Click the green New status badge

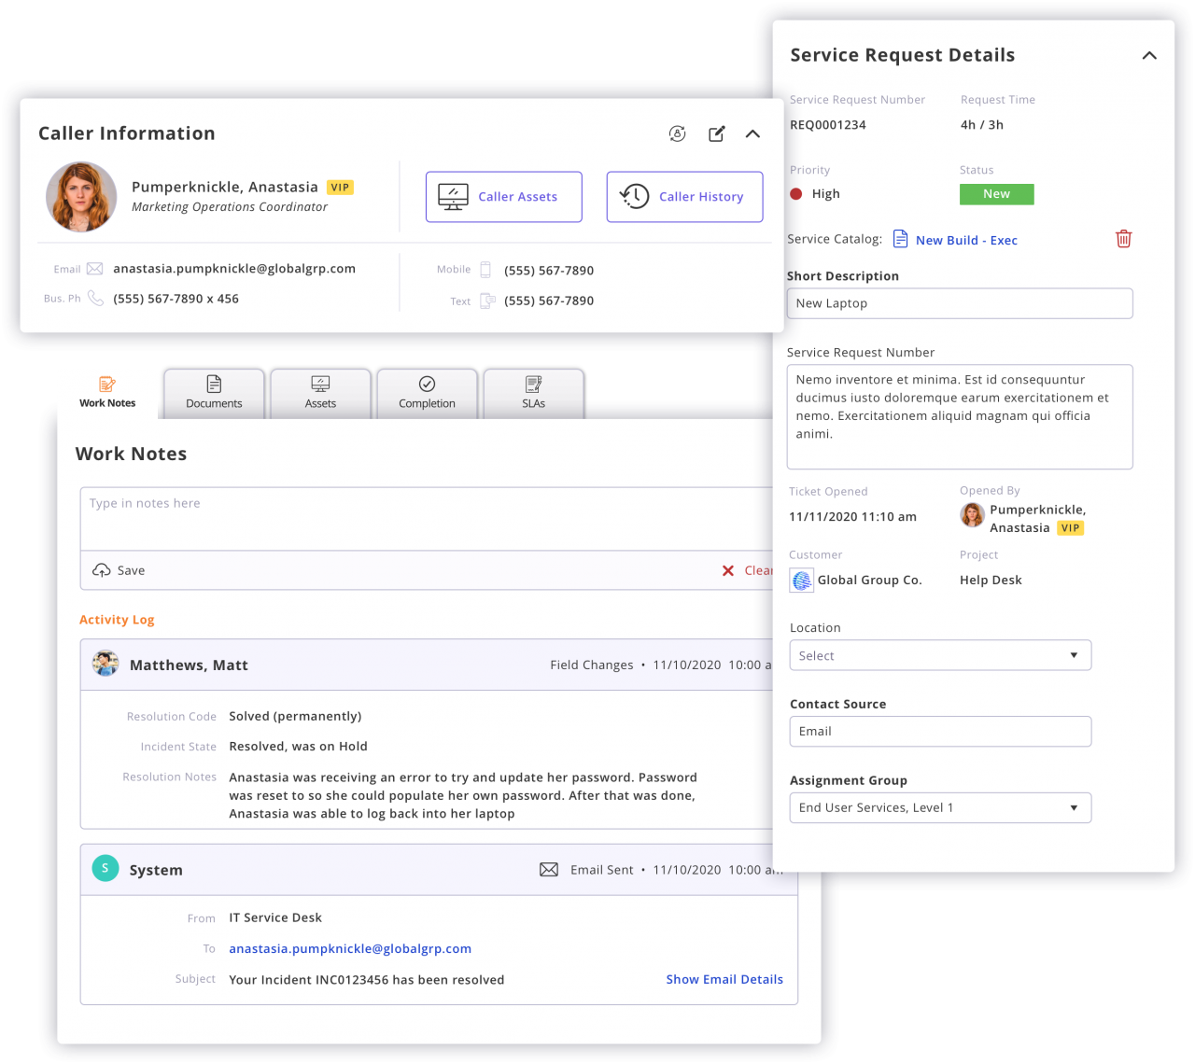(x=996, y=193)
